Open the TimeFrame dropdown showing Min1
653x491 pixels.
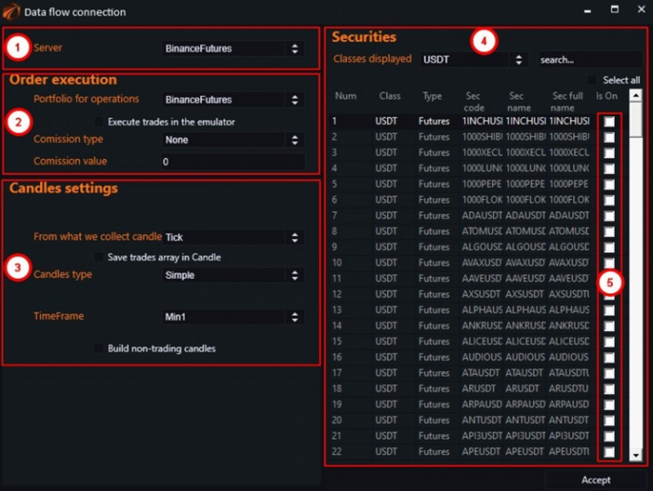coord(233,316)
